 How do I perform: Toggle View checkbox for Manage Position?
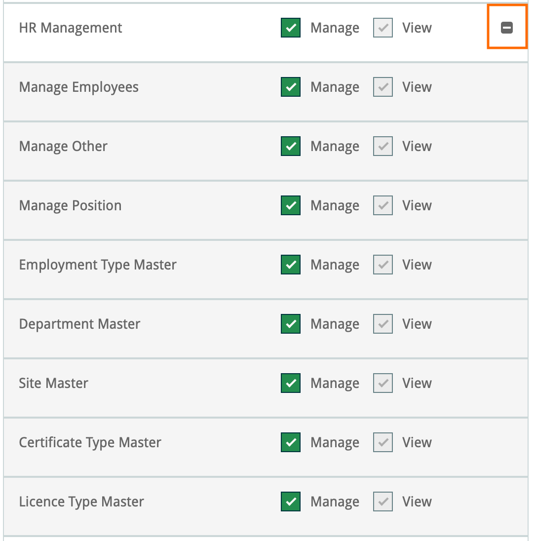coord(382,206)
